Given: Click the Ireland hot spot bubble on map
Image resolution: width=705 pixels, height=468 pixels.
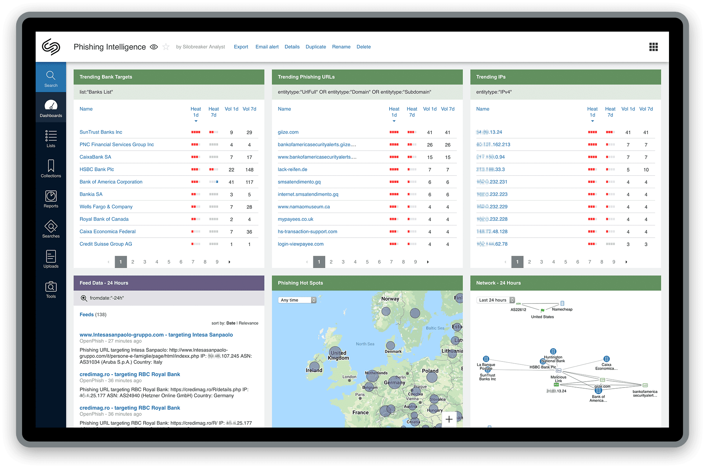Looking at the screenshot, I should point(314,367).
